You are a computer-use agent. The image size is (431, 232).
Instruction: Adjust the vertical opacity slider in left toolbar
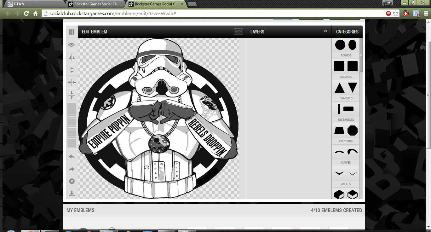(x=72, y=125)
